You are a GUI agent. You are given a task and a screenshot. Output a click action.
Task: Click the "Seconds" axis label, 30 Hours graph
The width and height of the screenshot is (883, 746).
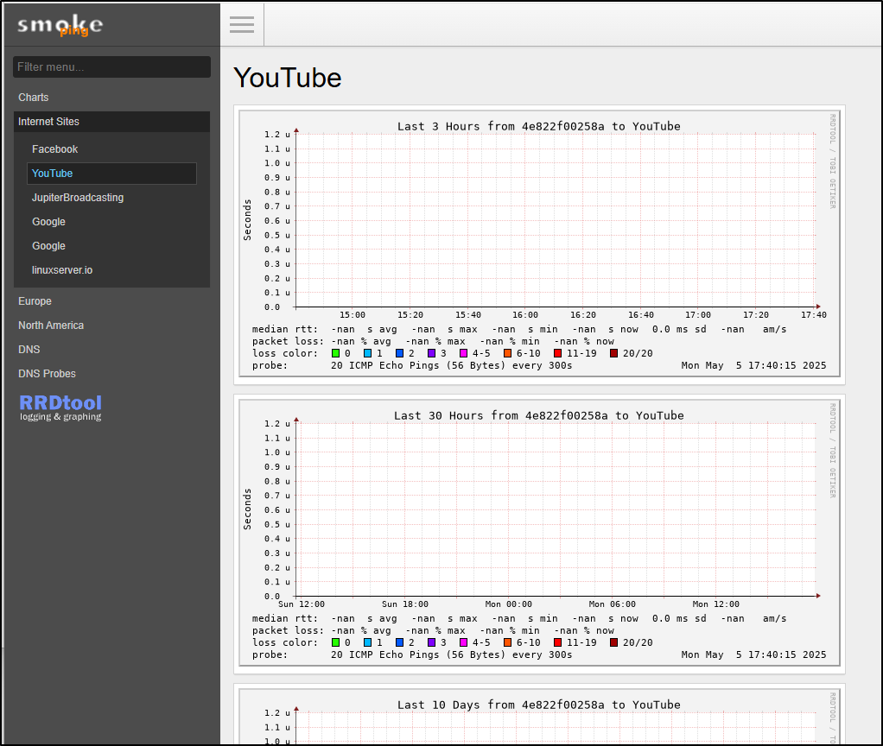pos(247,509)
